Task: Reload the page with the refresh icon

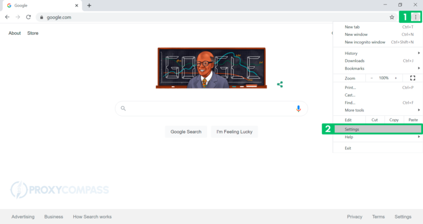Action: tap(28, 17)
